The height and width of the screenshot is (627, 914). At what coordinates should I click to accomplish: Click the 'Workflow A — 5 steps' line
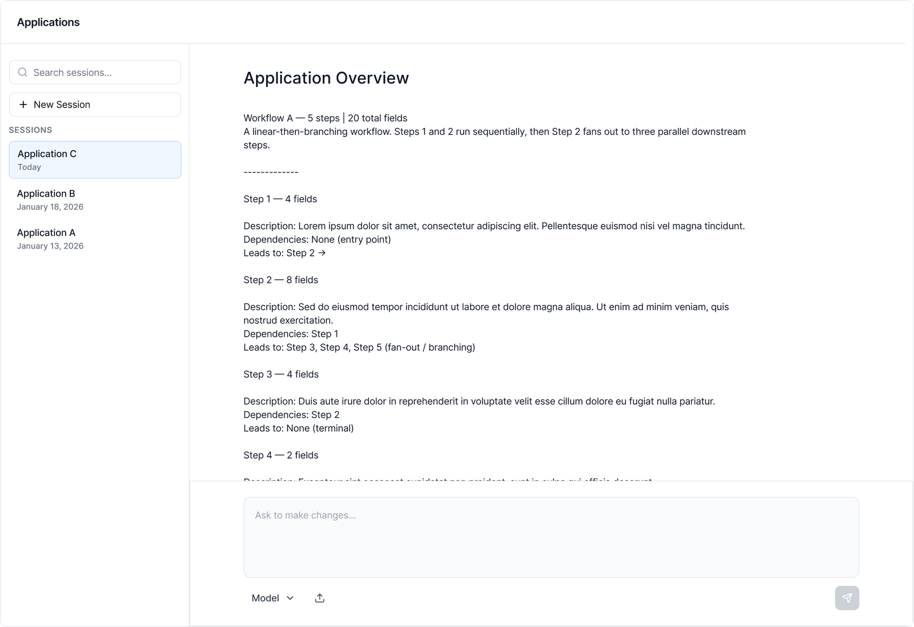[x=326, y=118]
